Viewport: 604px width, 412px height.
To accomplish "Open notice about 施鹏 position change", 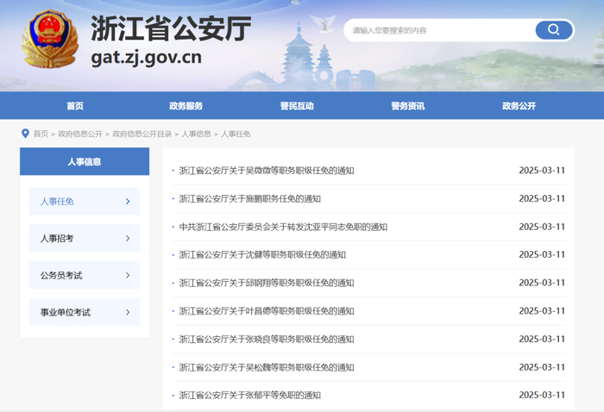I will 250,199.
